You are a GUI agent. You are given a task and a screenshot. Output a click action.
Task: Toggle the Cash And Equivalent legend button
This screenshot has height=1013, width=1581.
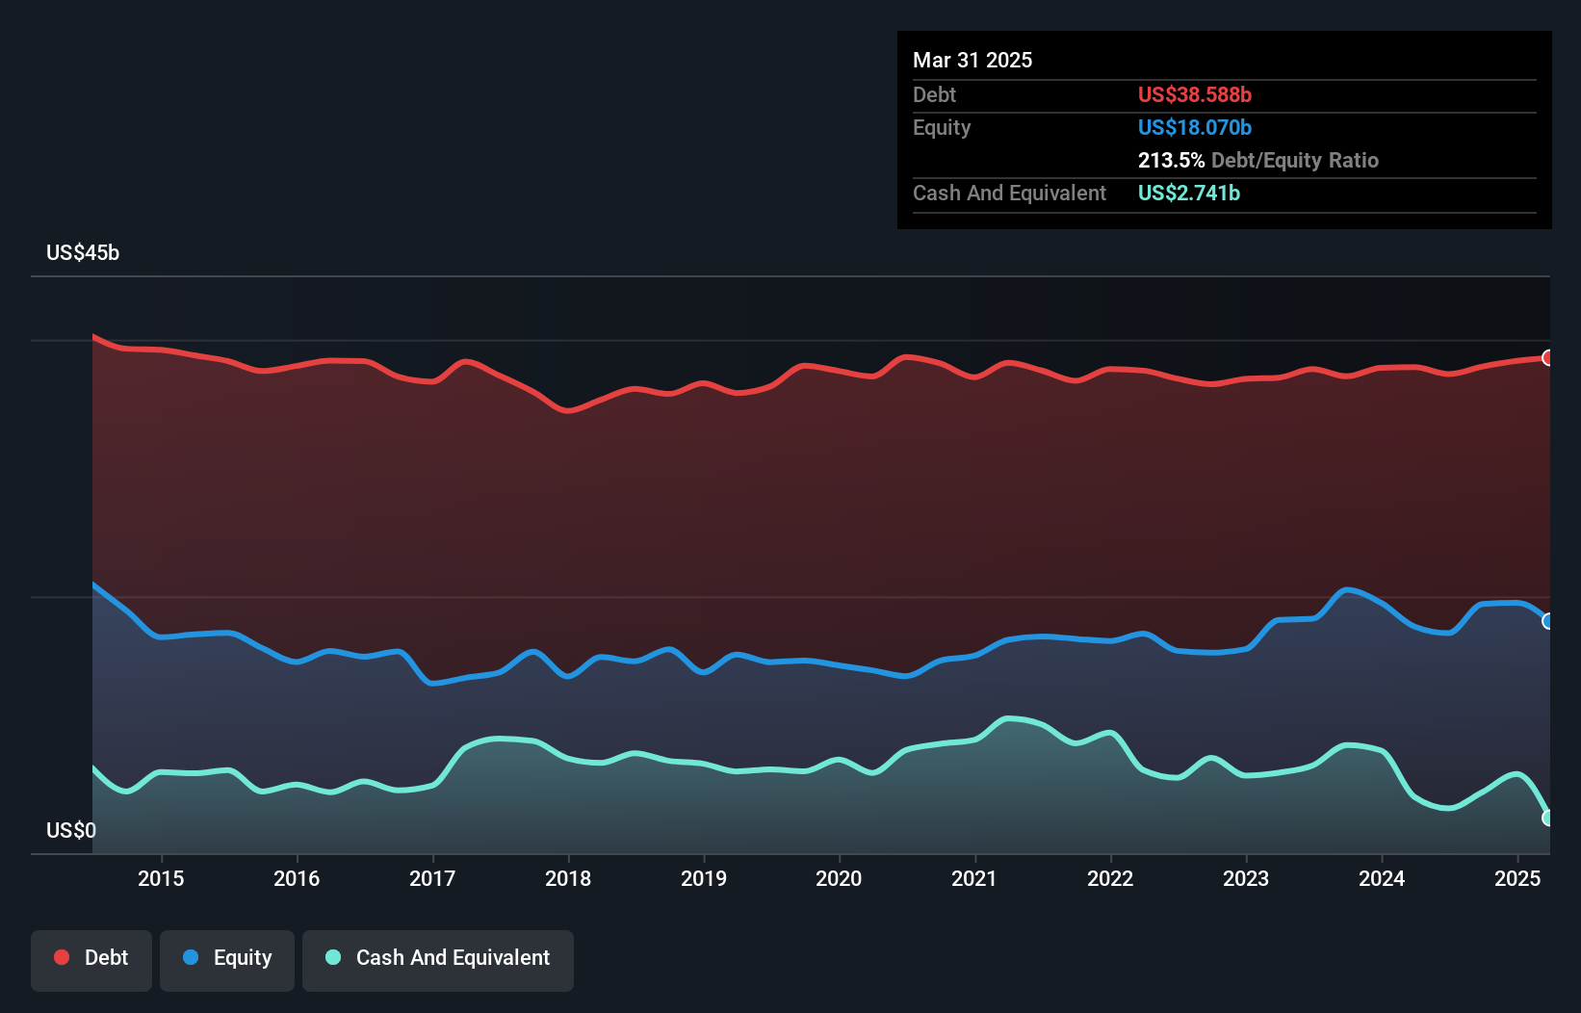point(438,960)
